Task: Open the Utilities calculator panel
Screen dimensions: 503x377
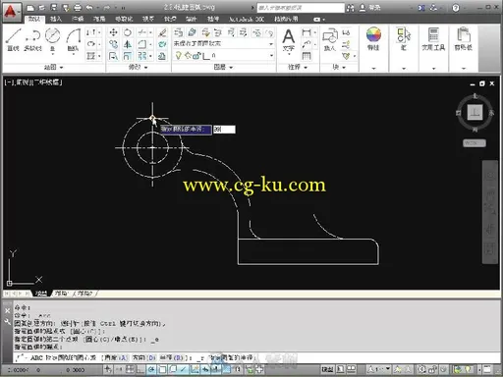Action: [x=433, y=38]
